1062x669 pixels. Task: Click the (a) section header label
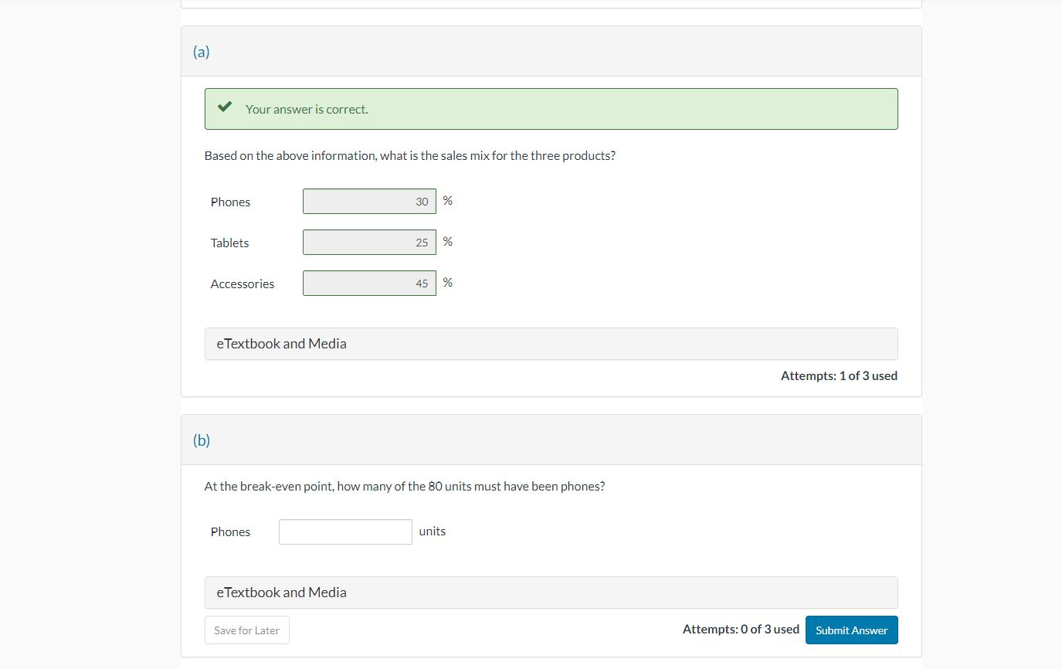click(202, 52)
